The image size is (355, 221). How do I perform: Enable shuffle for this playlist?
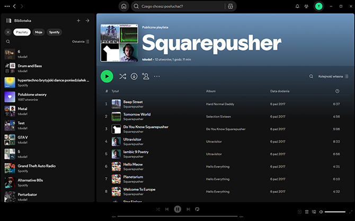click(x=122, y=76)
